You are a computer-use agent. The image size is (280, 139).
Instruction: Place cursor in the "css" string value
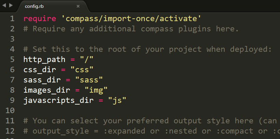pyautogui.click(x=82, y=69)
